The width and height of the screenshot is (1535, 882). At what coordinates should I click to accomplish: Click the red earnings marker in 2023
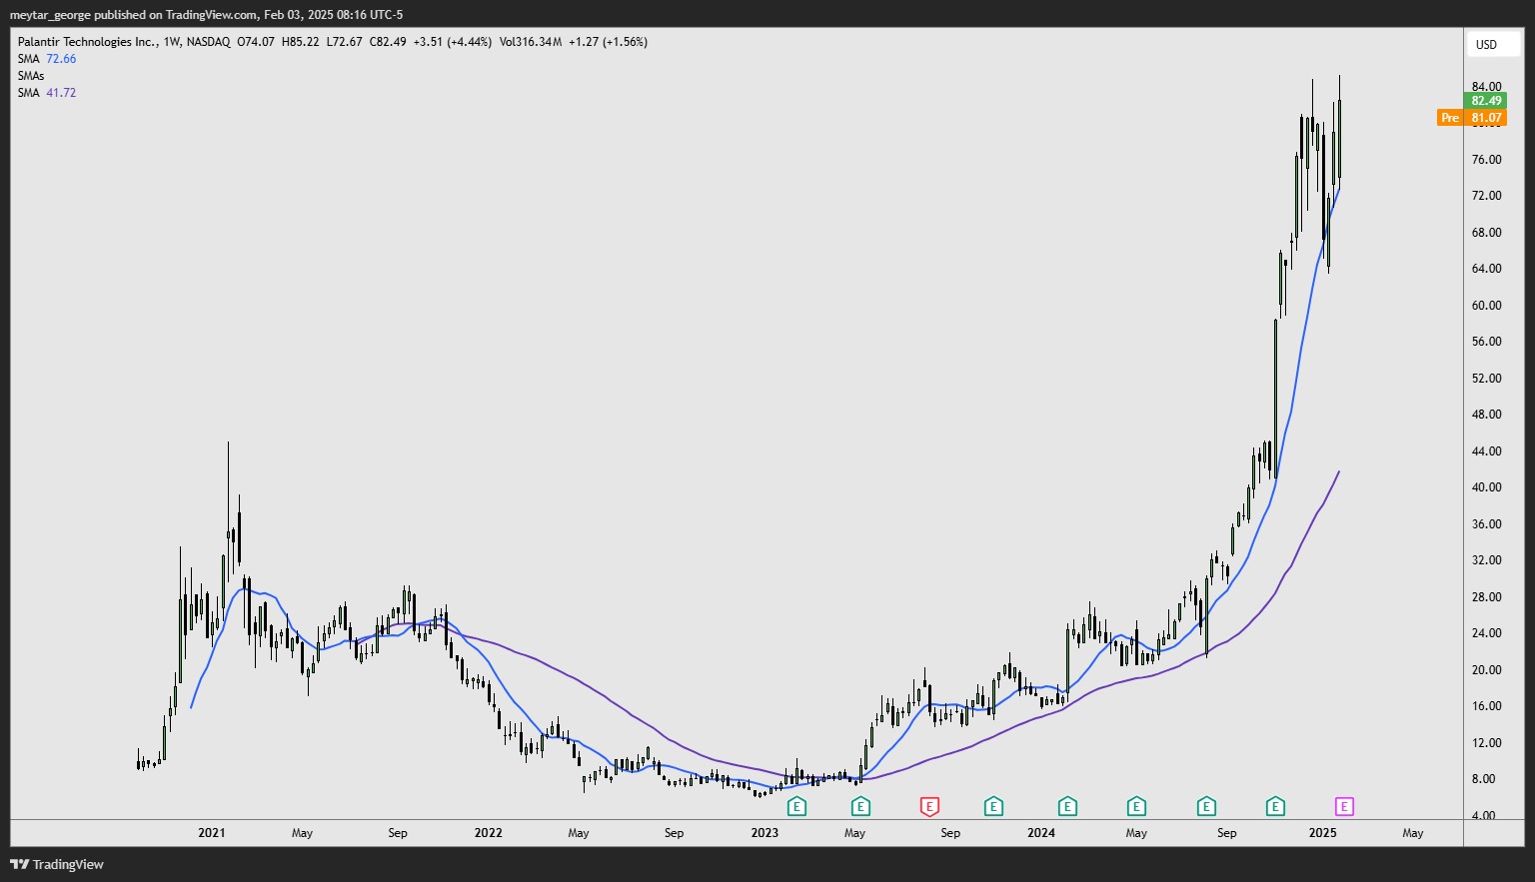[929, 806]
